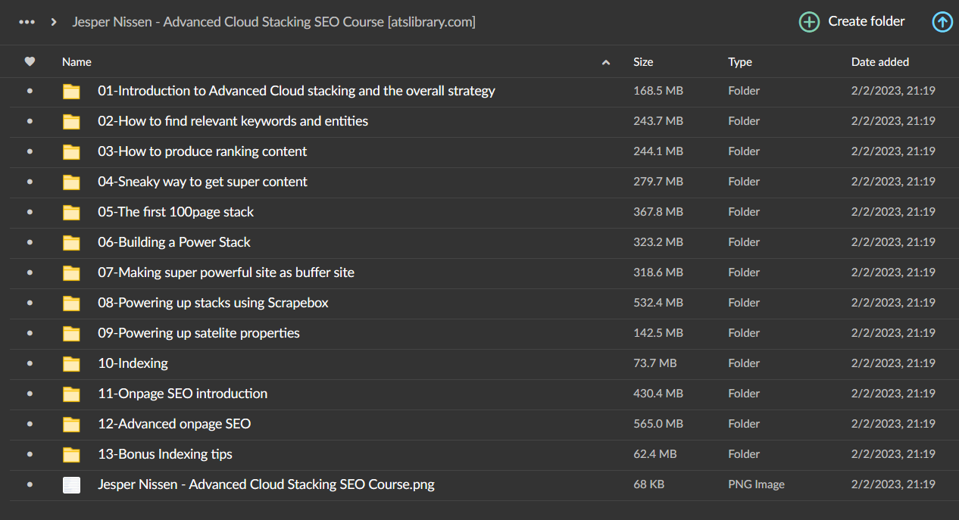Screen dimensions: 959x520
Task: Click the breadcrumb chevron separator
Action: pyautogui.click(x=54, y=22)
